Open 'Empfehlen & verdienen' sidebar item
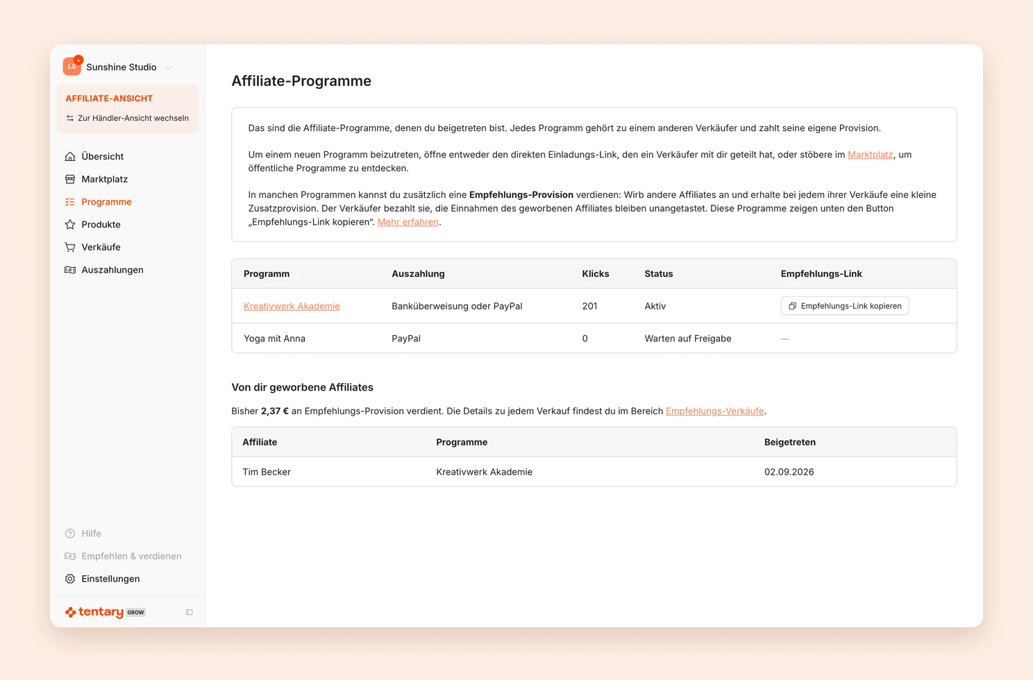Viewport: 1033px width, 680px height. [132, 556]
